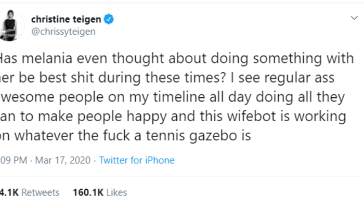Click the Twitter for iPhone source link
364x208 pixels.
tap(137, 160)
